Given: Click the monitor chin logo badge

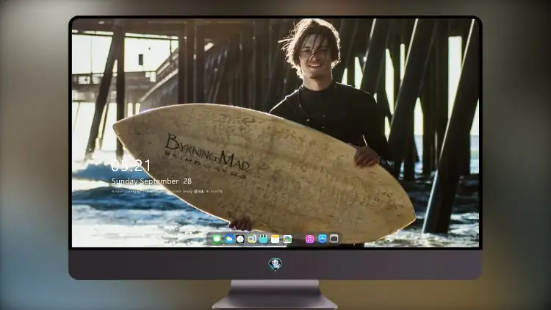Looking at the screenshot, I should 275,264.
